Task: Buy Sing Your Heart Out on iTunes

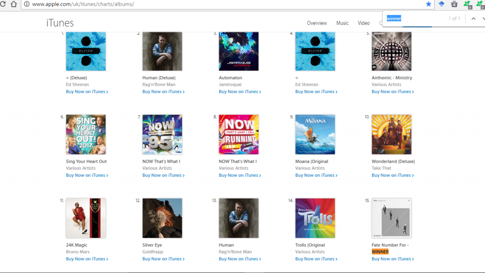Action: click(87, 175)
